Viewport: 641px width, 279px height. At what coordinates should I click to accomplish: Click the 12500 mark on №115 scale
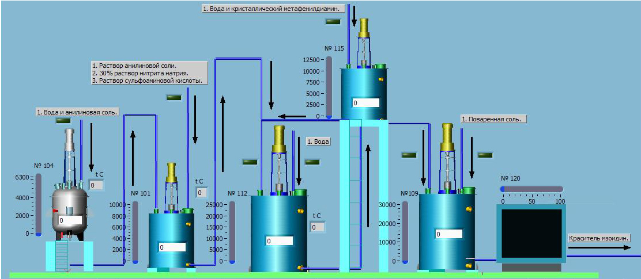[311, 60]
